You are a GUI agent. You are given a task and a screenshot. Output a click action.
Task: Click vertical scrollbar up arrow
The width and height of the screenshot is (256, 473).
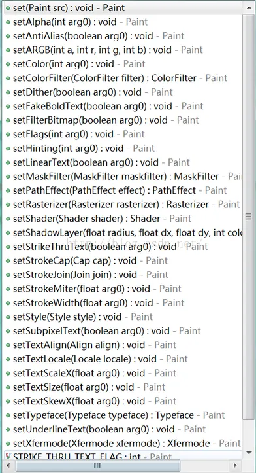249,7
